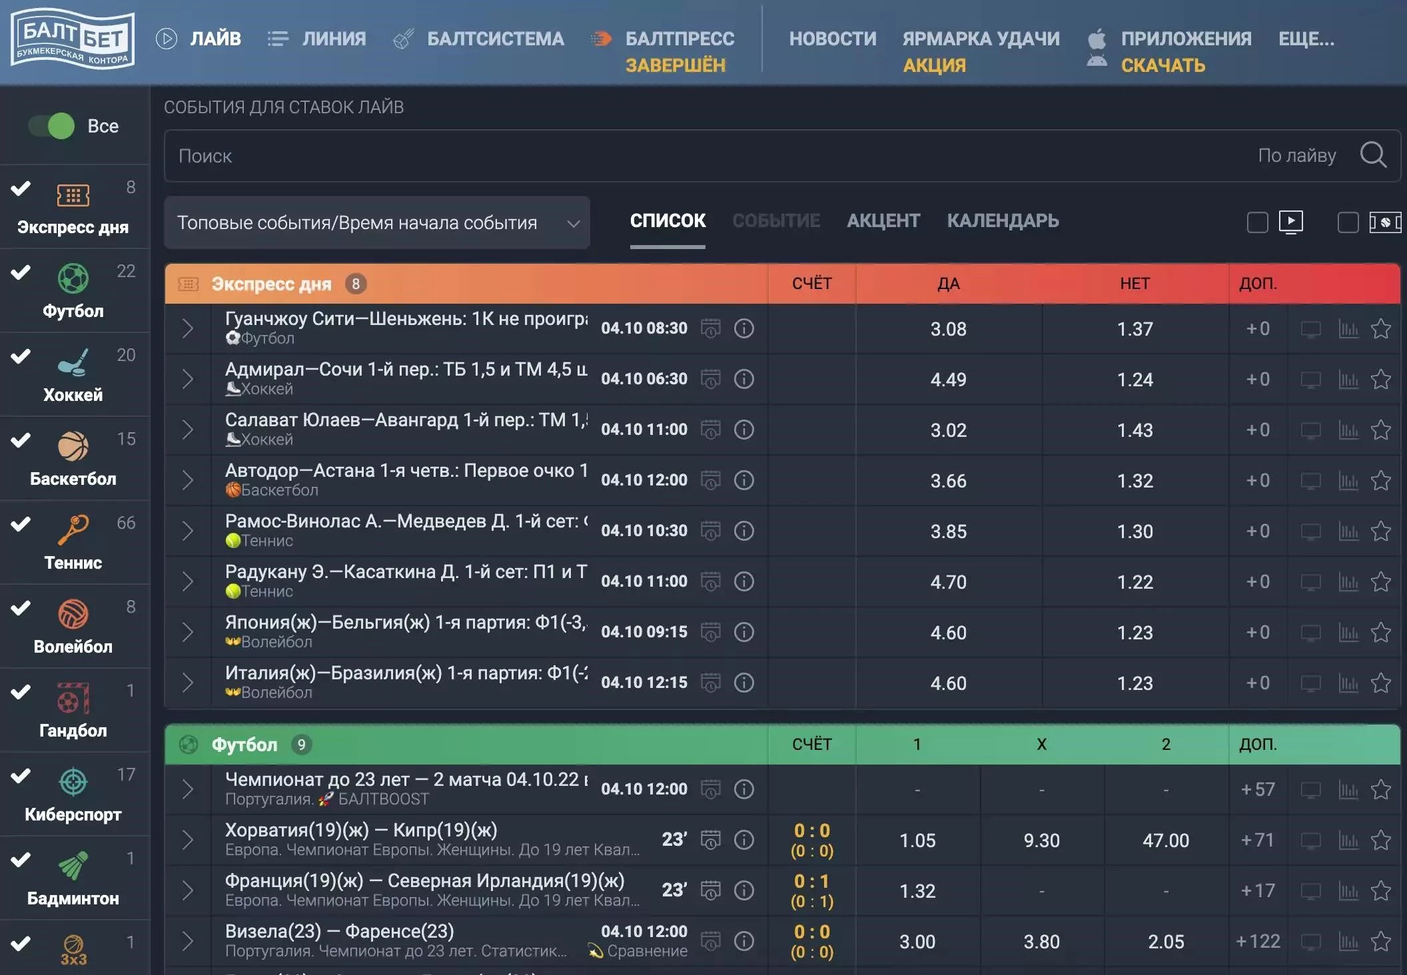This screenshot has height=975, width=1407.
Task: Open info icon for Япония(ж)—Бельгия(ж) row
Action: click(x=743, y=632)
